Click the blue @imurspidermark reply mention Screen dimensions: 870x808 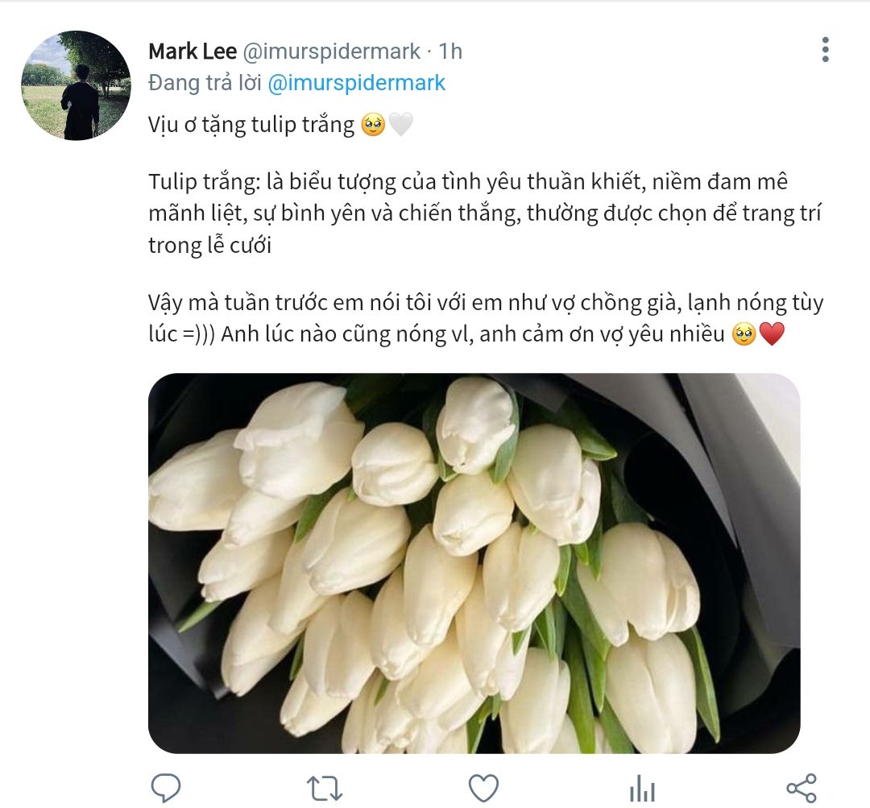click(356, 83)
